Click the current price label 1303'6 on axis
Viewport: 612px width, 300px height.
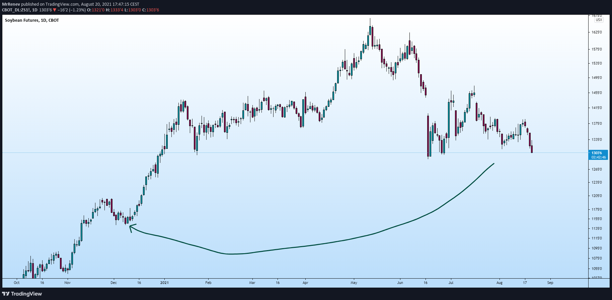click(x=597, y=153)
